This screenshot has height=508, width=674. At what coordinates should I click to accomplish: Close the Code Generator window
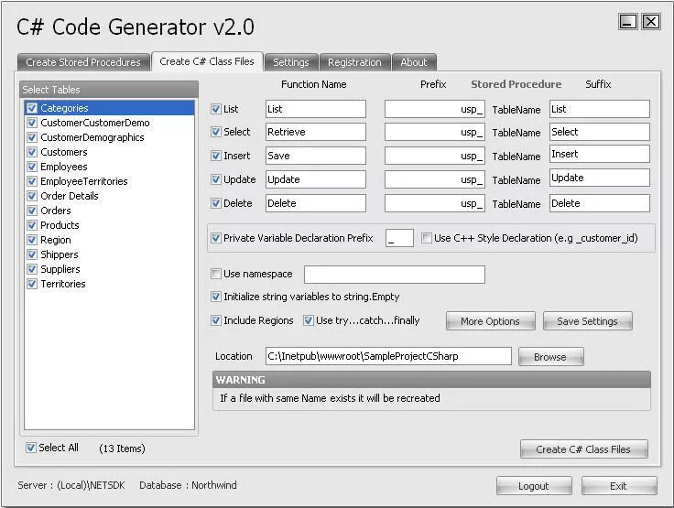click(651, 21)
